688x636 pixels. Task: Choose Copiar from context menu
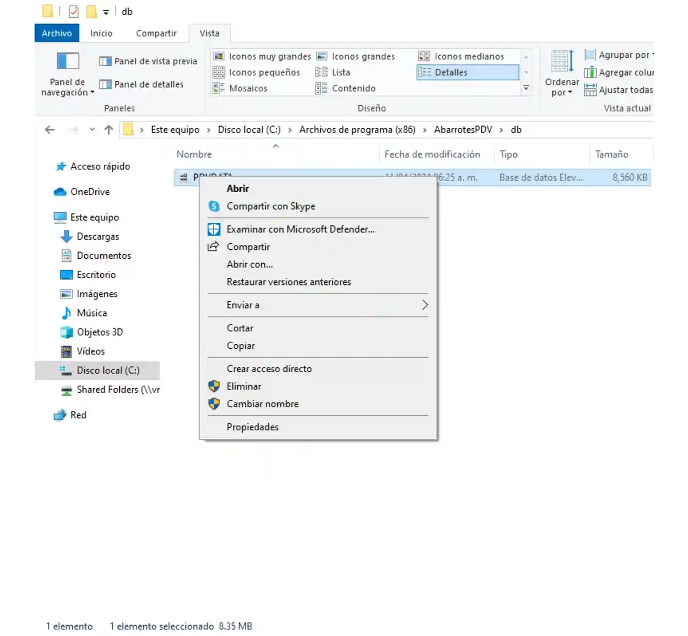[x=318, y=346]
